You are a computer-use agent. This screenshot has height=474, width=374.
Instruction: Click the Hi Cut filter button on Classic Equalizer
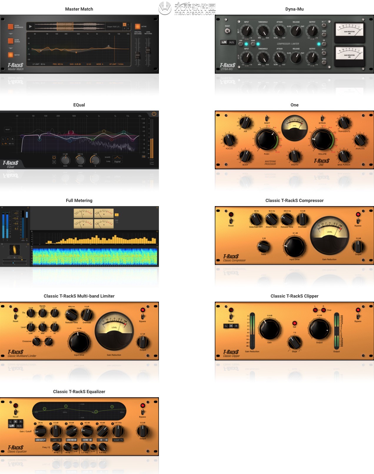point(118,440)
